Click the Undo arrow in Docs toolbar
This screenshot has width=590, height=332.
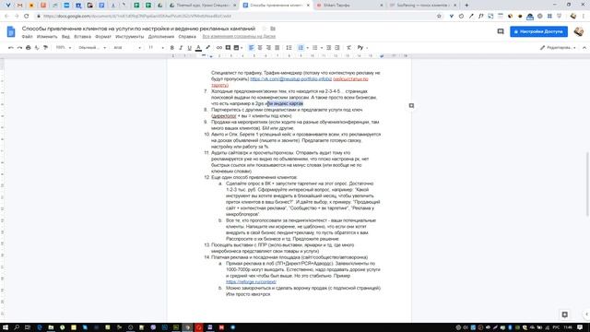pos(10,48)
